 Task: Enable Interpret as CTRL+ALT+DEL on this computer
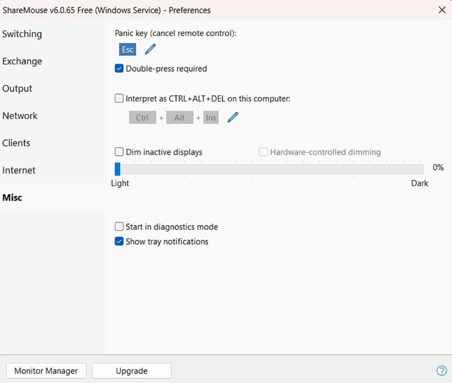119,98
